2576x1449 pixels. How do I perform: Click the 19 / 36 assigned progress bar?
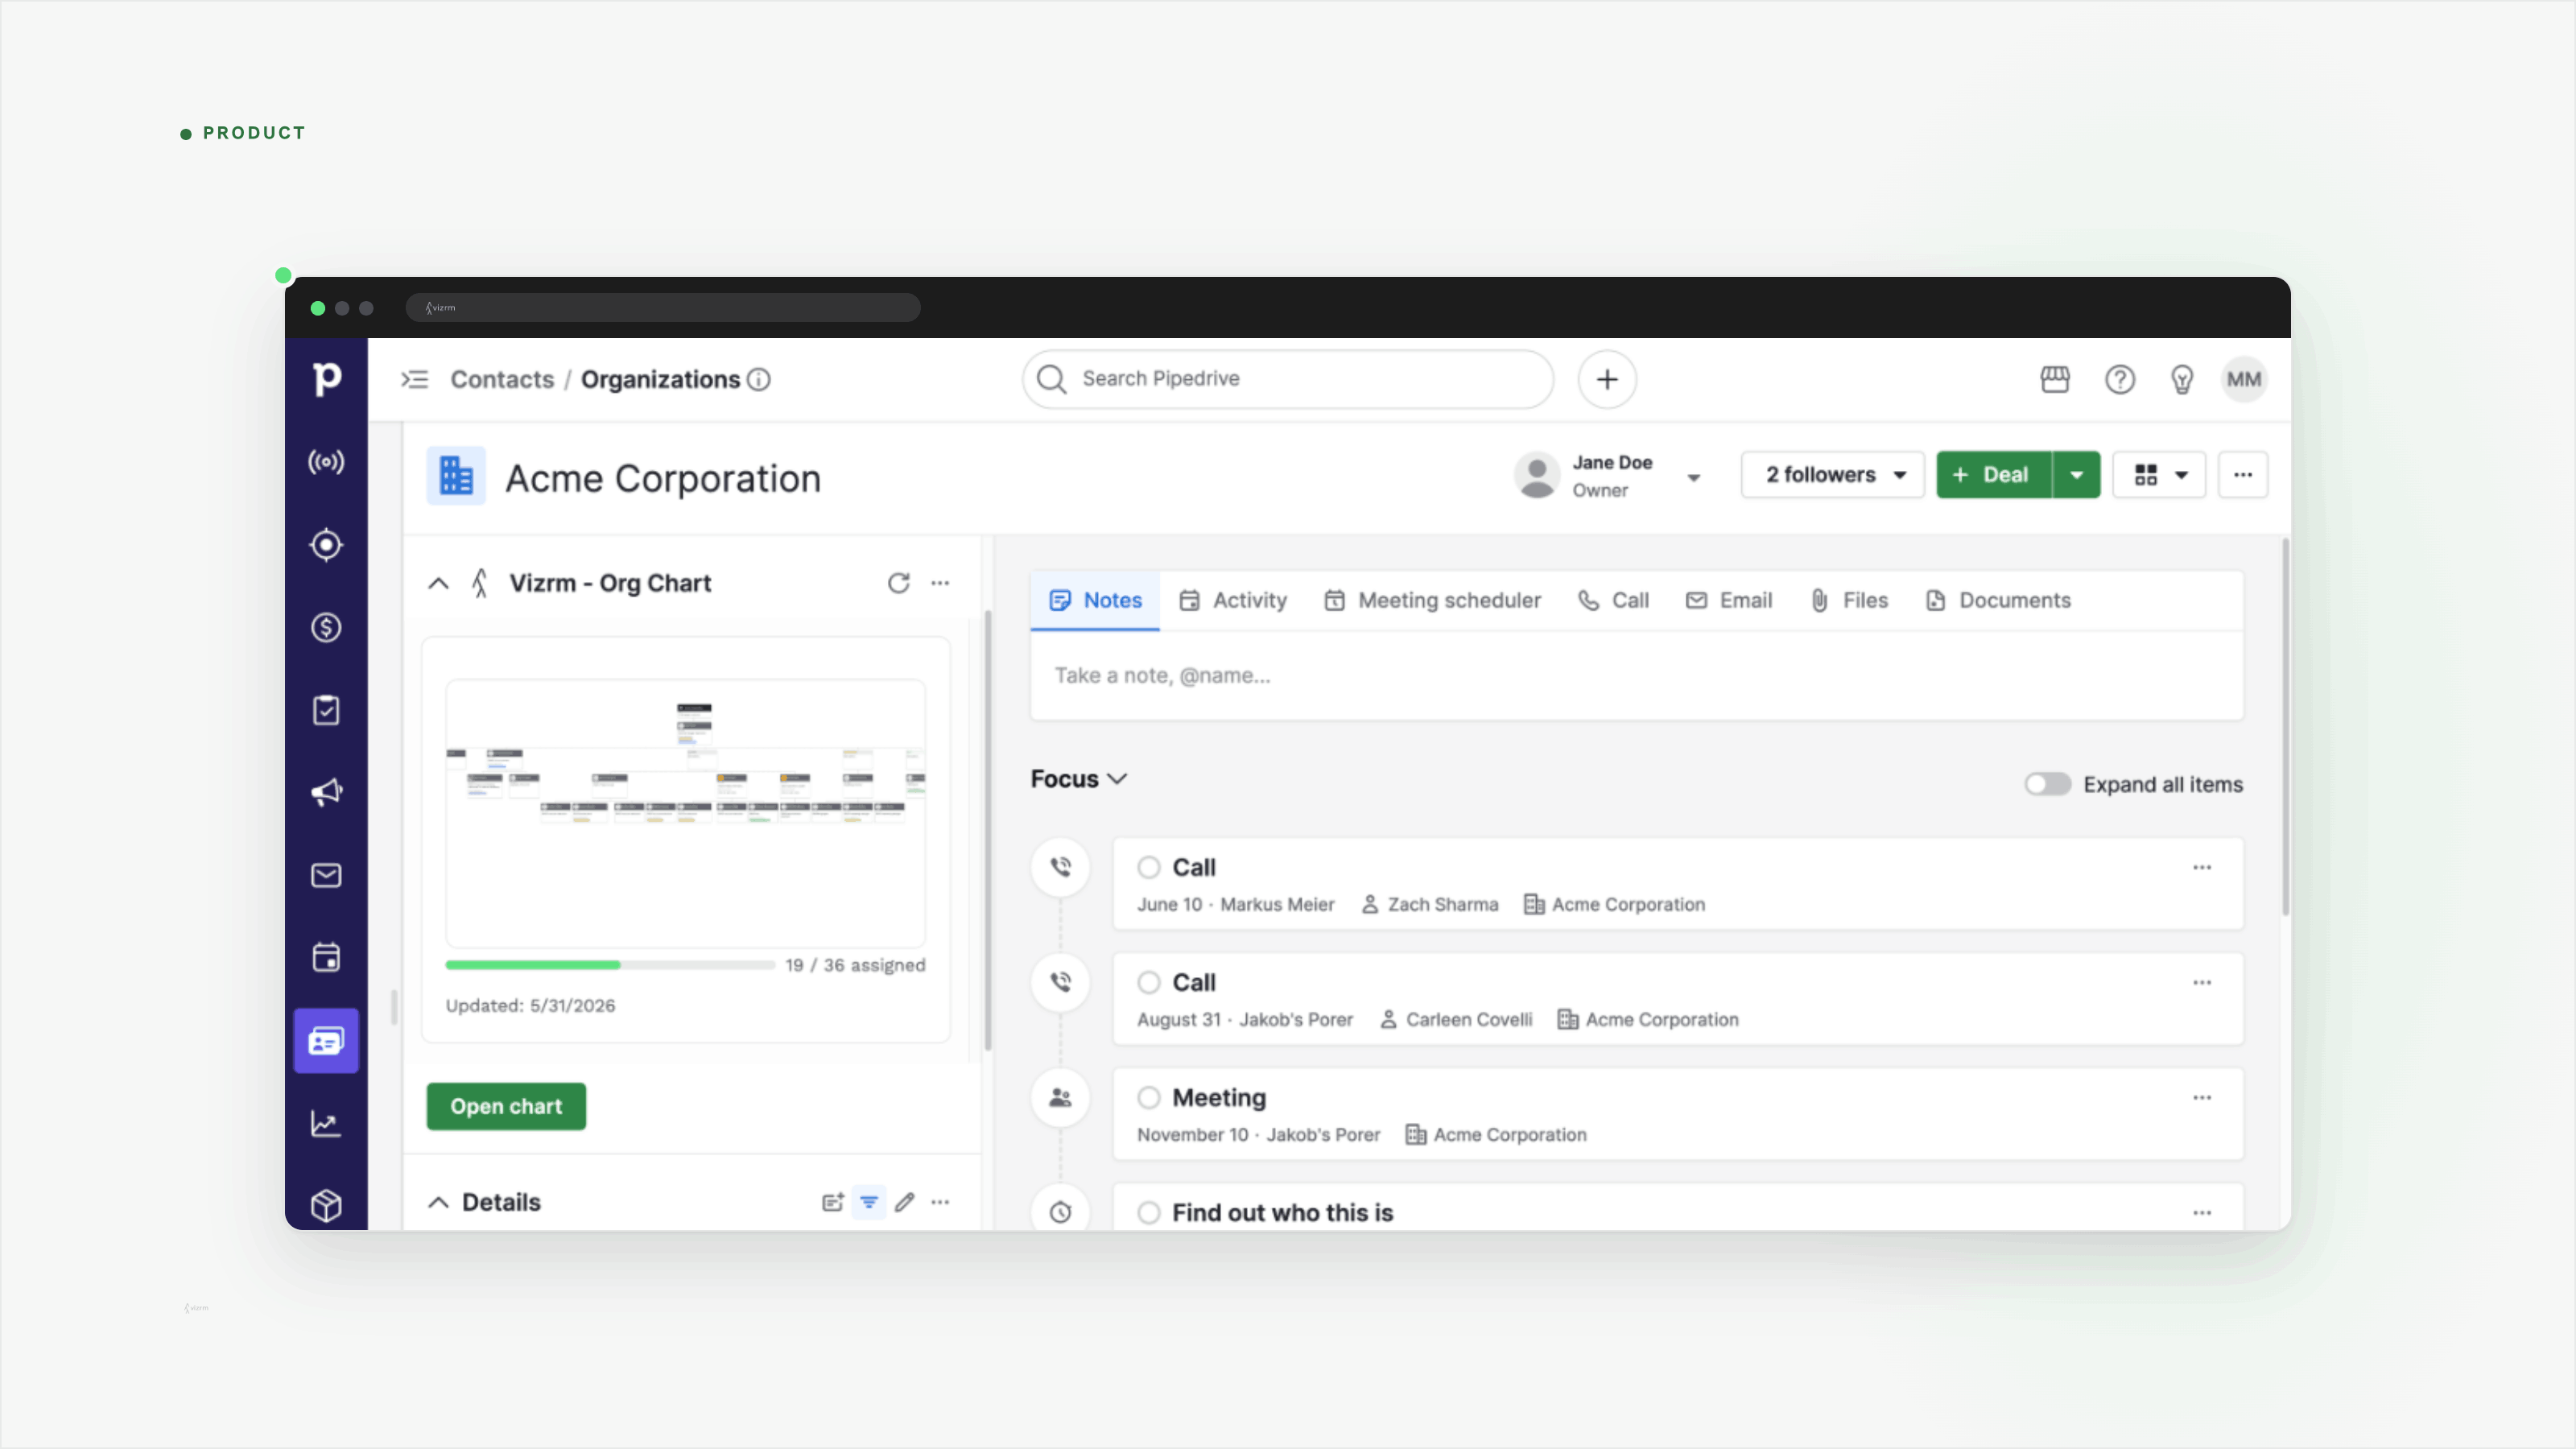(610, 965)
